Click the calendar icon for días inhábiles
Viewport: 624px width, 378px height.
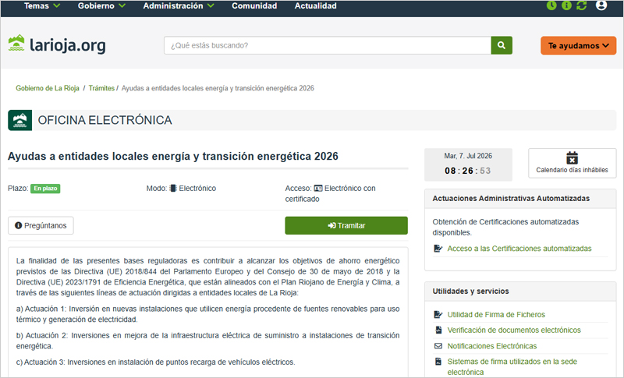pos(572,157)
